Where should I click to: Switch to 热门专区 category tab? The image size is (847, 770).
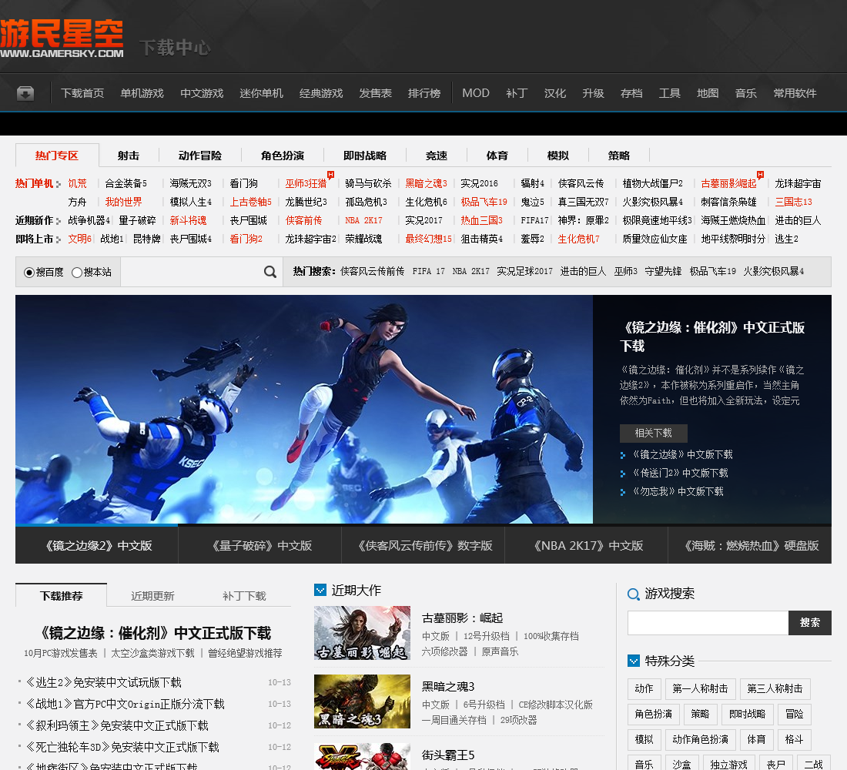57,156
